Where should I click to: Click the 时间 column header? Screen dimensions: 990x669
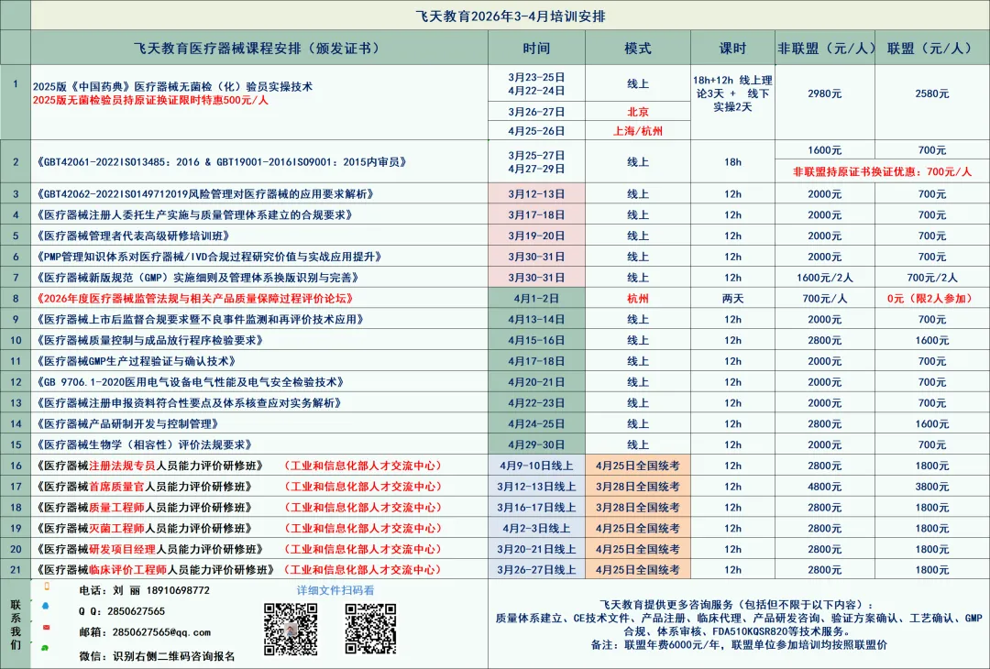(536, 48)
